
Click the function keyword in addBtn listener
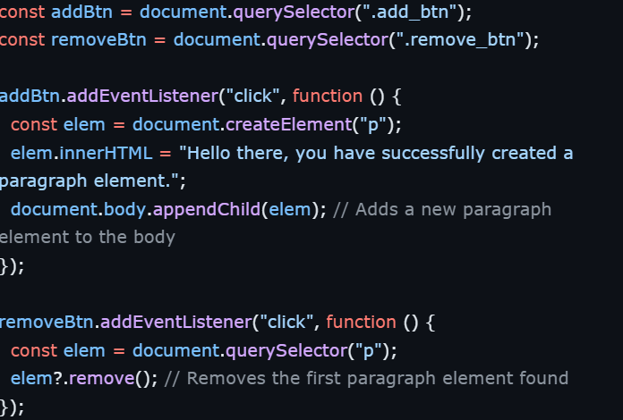point(327,96)
